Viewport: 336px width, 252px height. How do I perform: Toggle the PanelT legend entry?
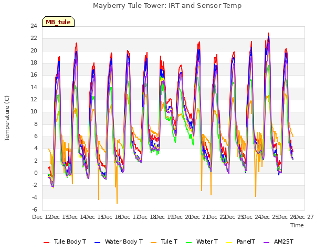click(x=240, y=241)
